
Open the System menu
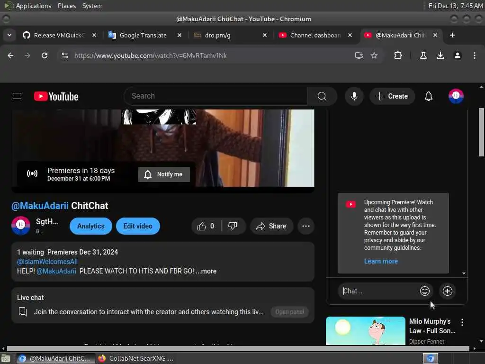pyautogui.click(x=92, y=6)
